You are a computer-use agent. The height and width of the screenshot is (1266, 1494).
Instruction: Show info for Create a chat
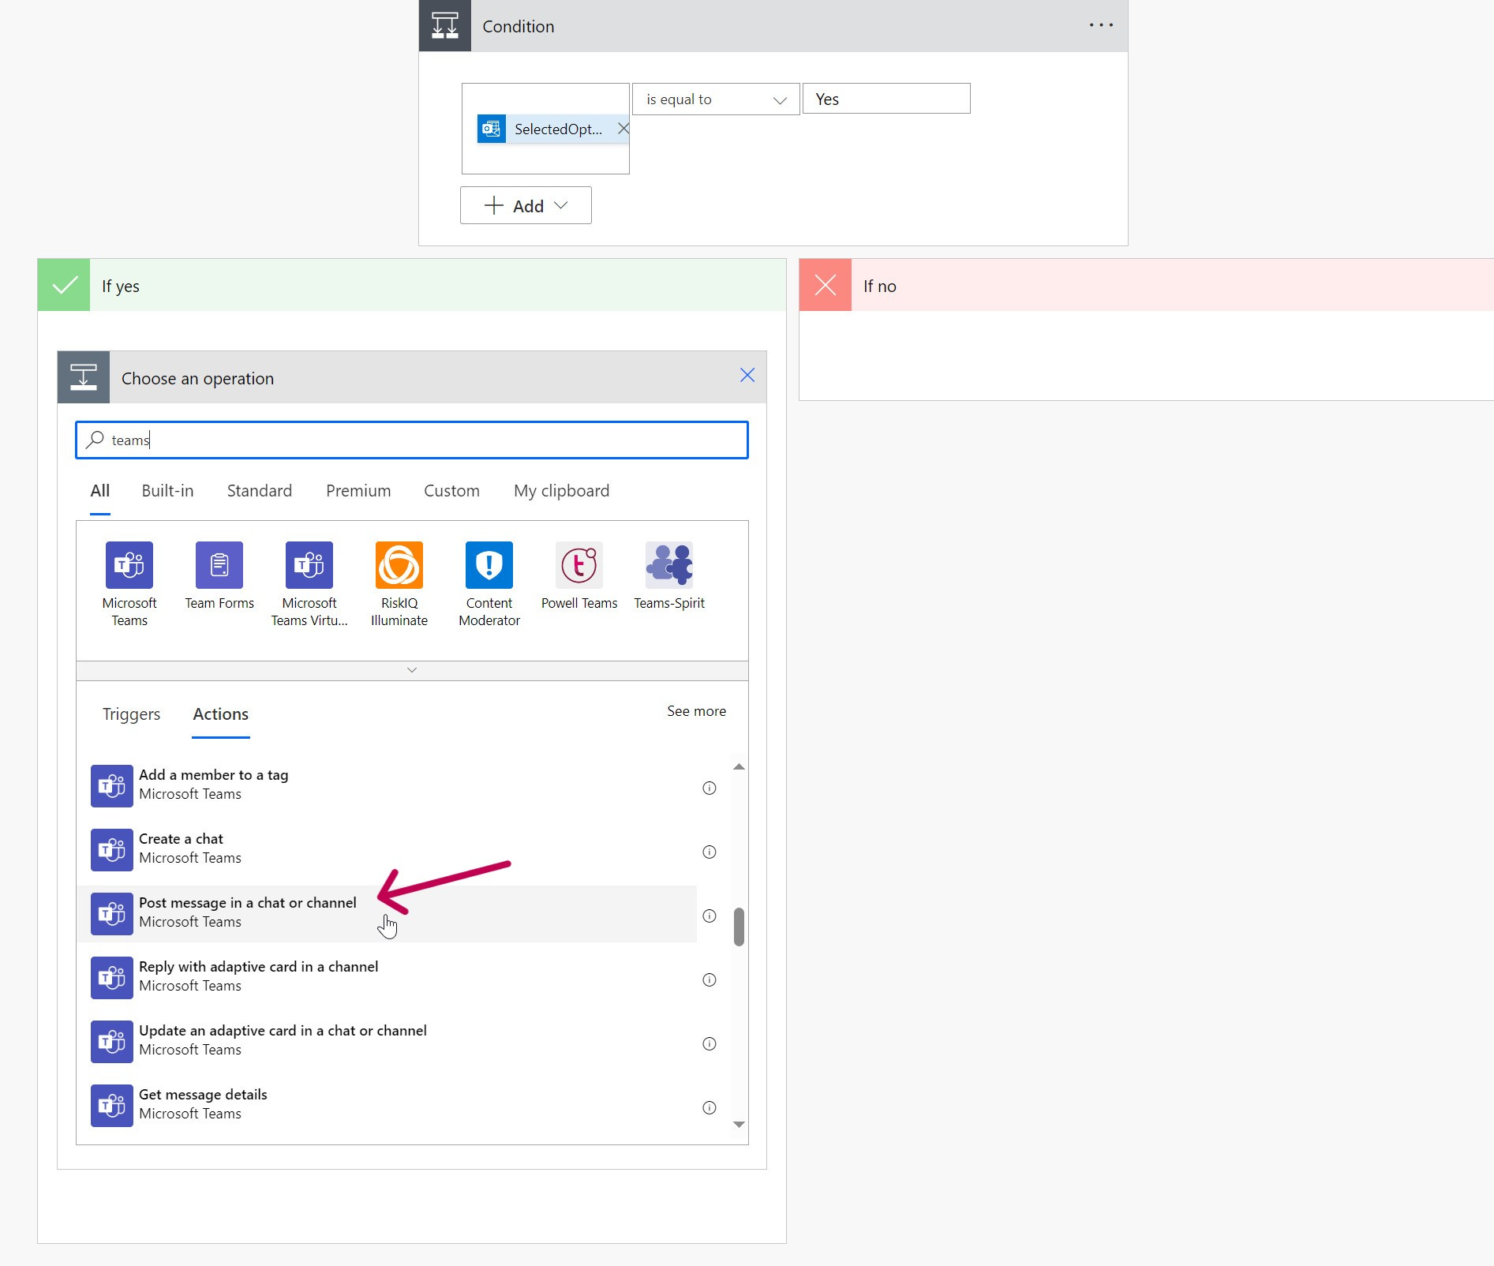[x=710, y=852]
